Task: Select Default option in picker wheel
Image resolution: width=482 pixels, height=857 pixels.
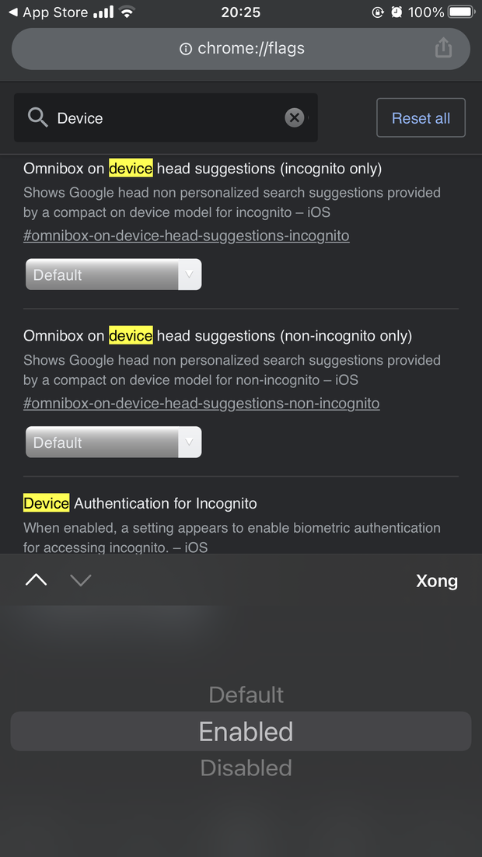Action: [x=246, y=694]
